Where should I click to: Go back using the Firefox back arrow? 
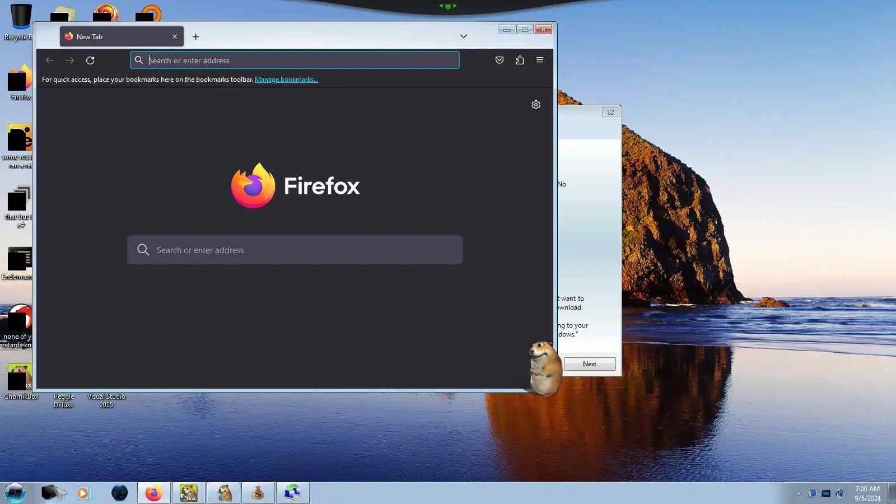click(x=50, y=60)
